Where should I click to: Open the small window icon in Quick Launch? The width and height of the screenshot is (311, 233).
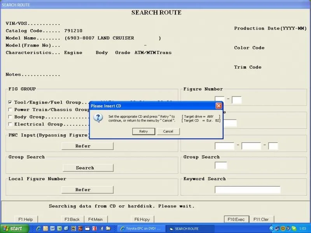coord(87,228)
